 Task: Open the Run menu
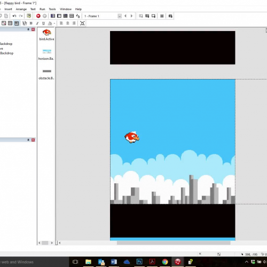click(42, 9)
